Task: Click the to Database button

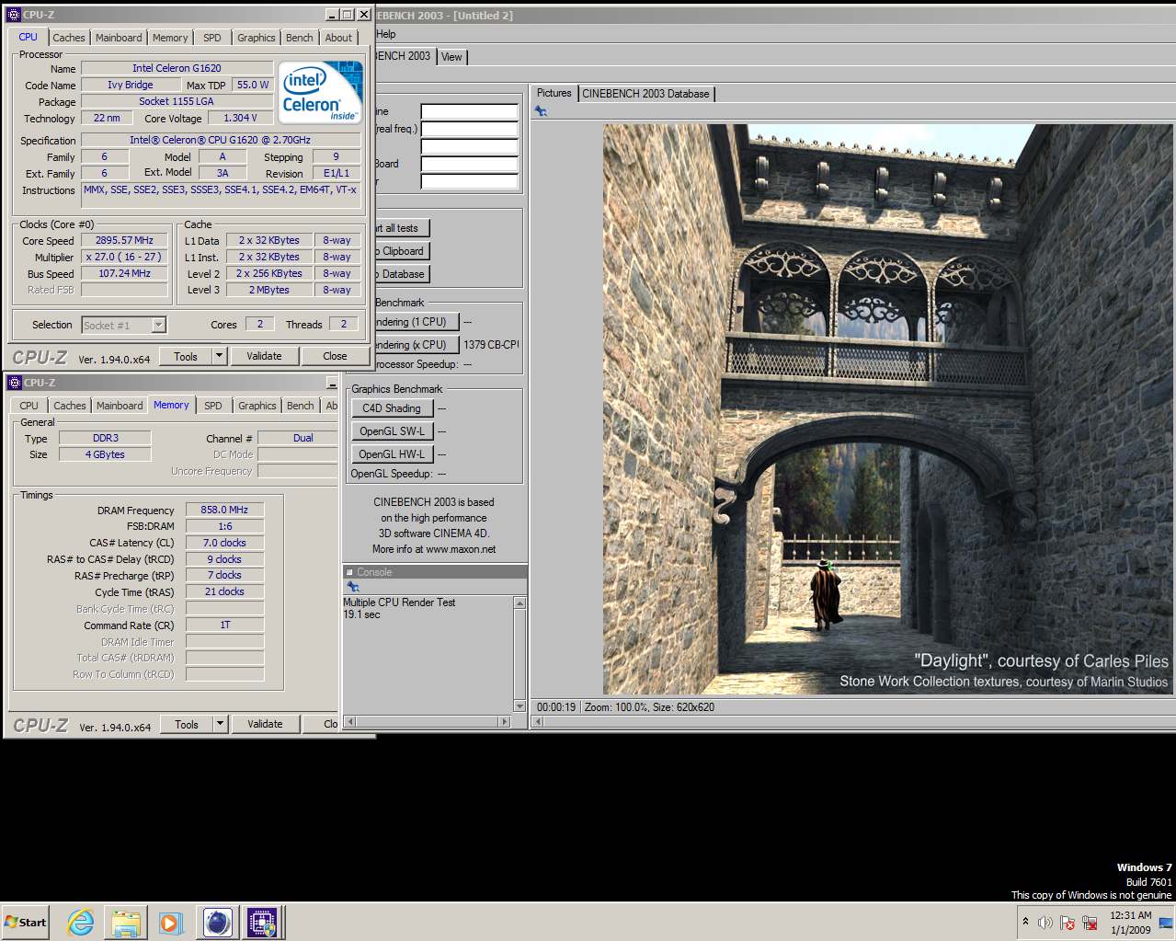Action: (402, 274)
